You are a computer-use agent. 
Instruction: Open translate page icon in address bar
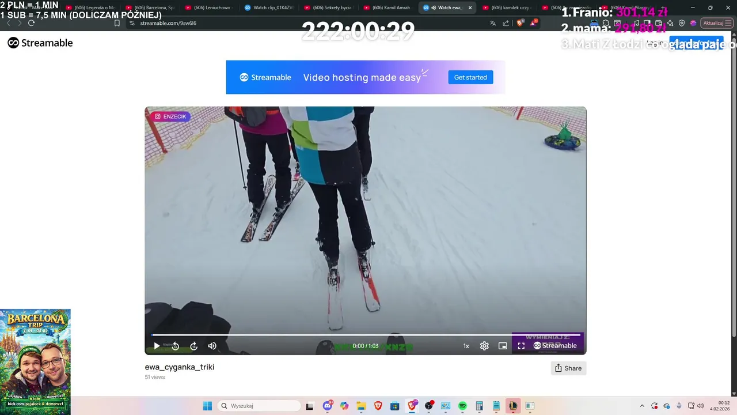click(493, 23)
